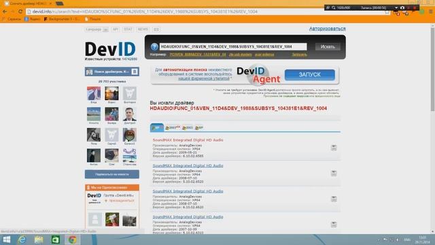This screenshot has width=435, height=245.
Task: Click the ENG language indicator in tray
Action: tap(407, 240)
